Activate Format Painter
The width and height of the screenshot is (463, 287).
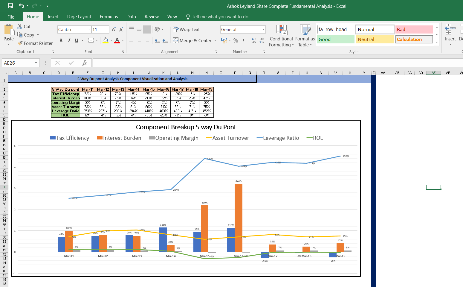[35, 43]
